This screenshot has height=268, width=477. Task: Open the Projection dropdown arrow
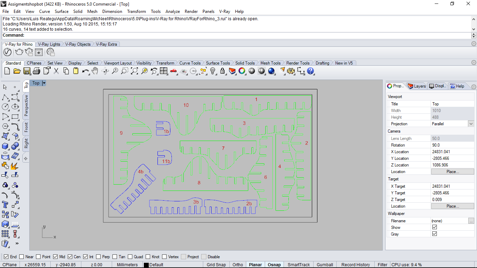pos(471,124)
